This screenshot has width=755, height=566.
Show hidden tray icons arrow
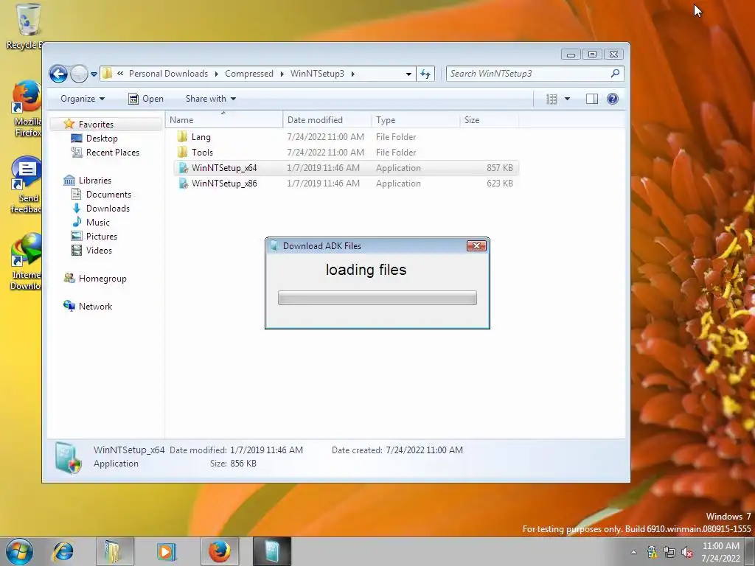[633, 552]
